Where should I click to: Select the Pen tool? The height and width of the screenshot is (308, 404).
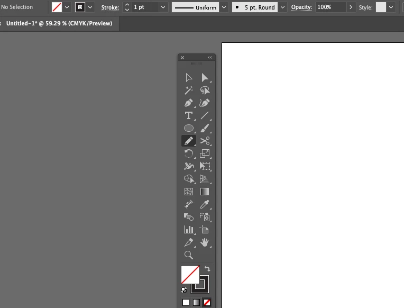coord(189,103)
